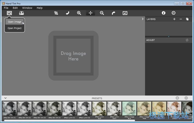Duplicate layer with copy icon
The height and width of the screenshot is (123, 194).
click(x=187, y=19)
